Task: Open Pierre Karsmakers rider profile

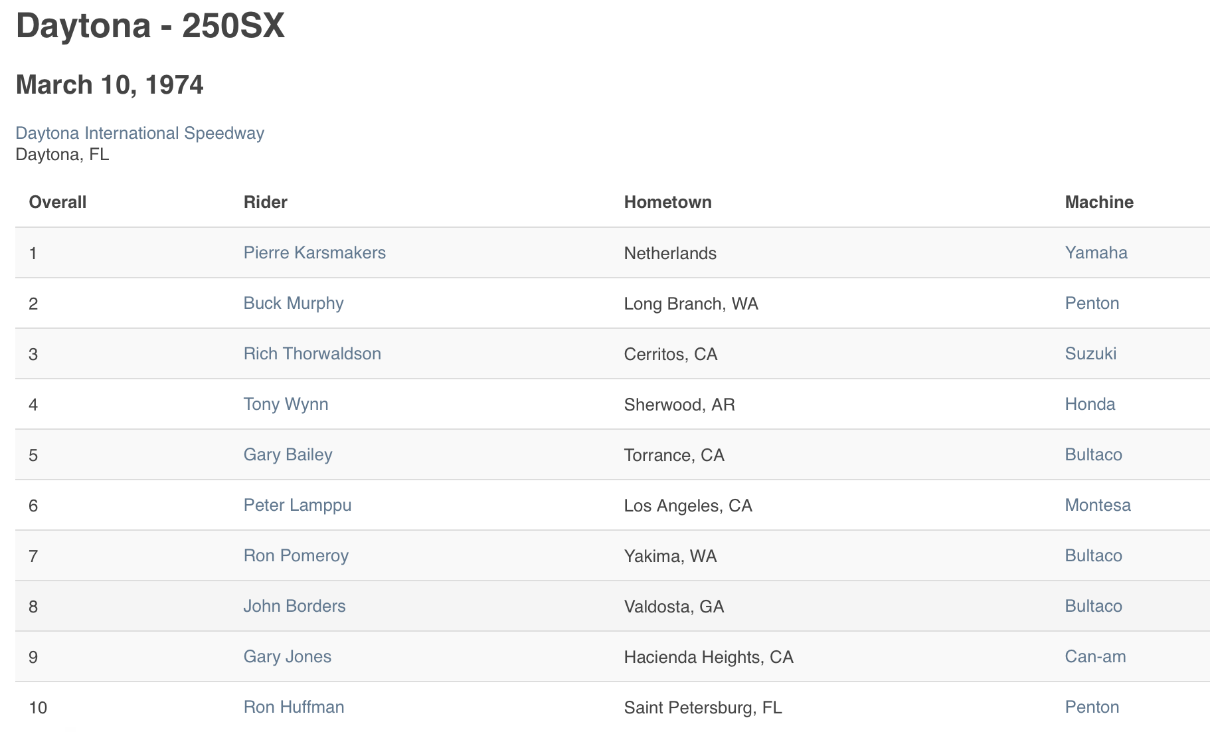Action: [314, 252]
